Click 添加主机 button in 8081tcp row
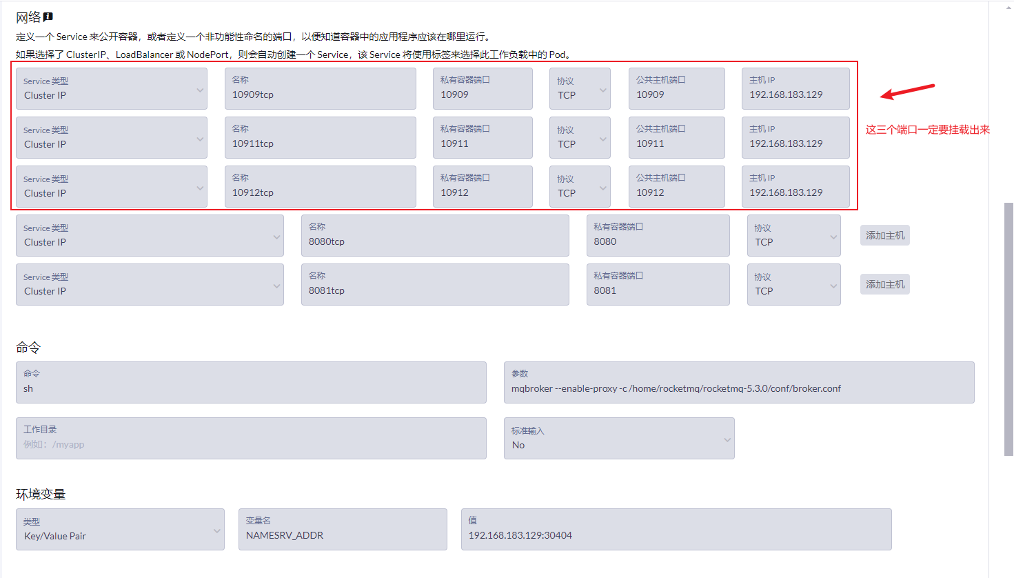The height and width of the screenshot is (578, 1014). pyautogui.click(x=885, y=284)
